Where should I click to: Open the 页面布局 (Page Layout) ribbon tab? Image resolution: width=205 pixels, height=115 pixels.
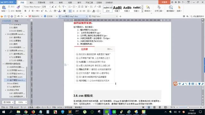pyautogui.click(x=41, y=3)
